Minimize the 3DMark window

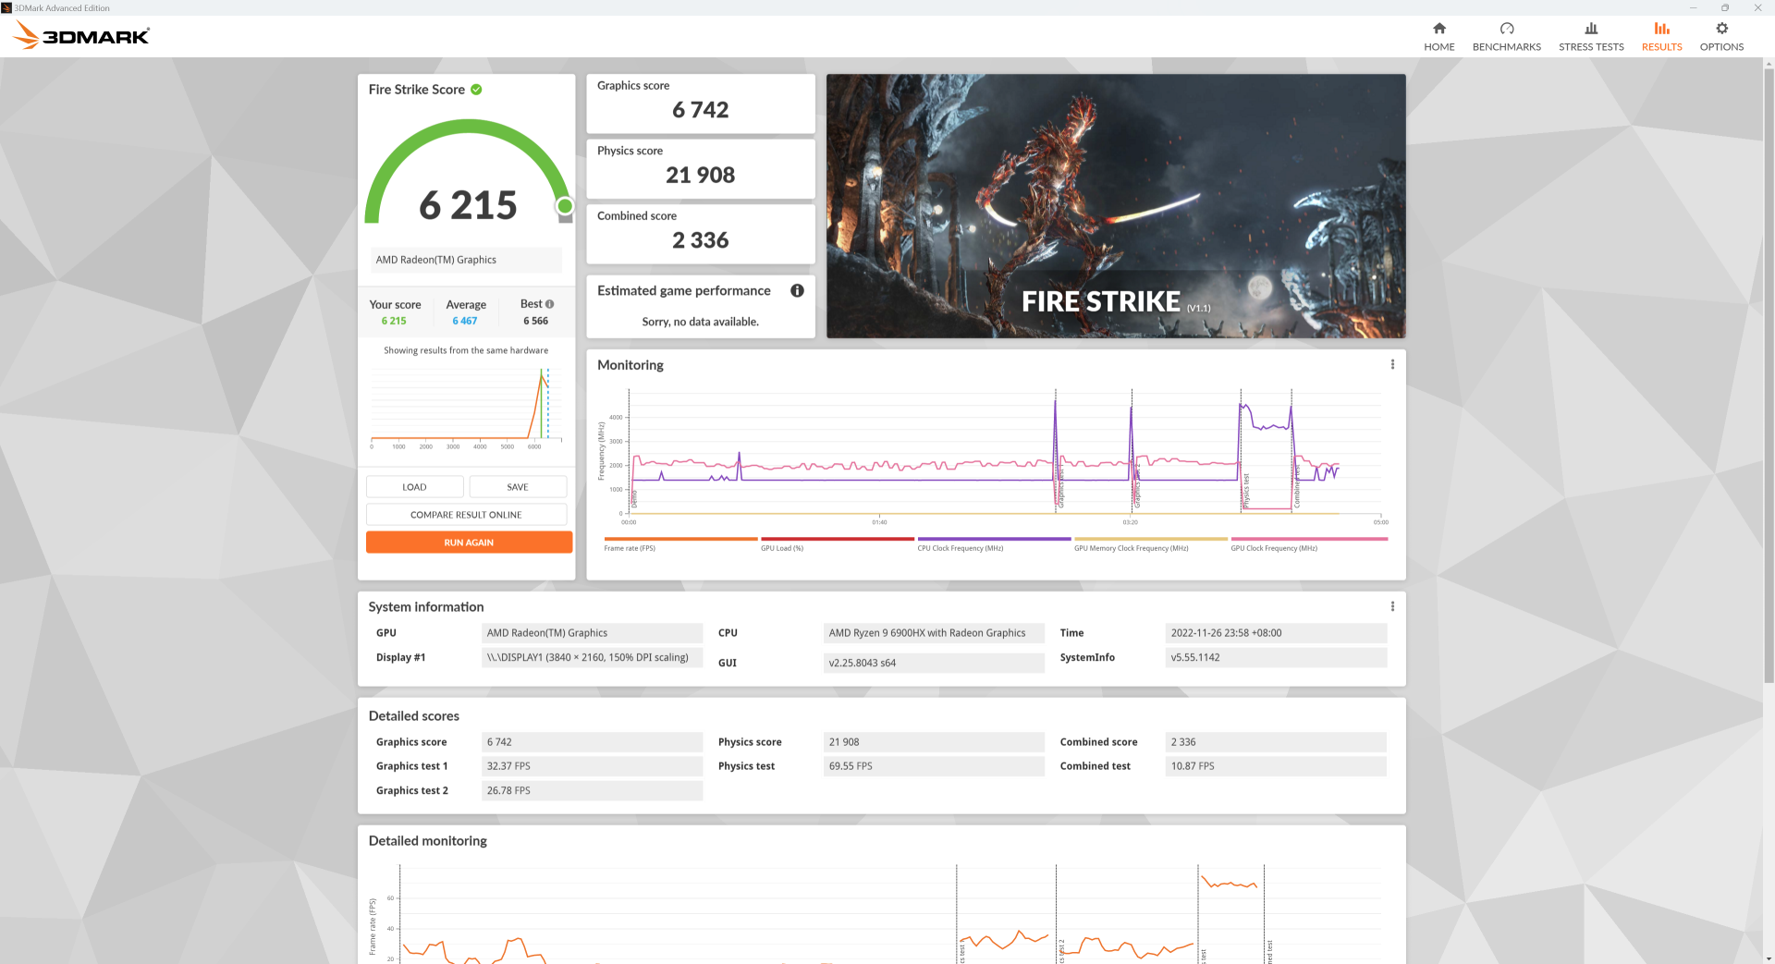point(1693,7)
